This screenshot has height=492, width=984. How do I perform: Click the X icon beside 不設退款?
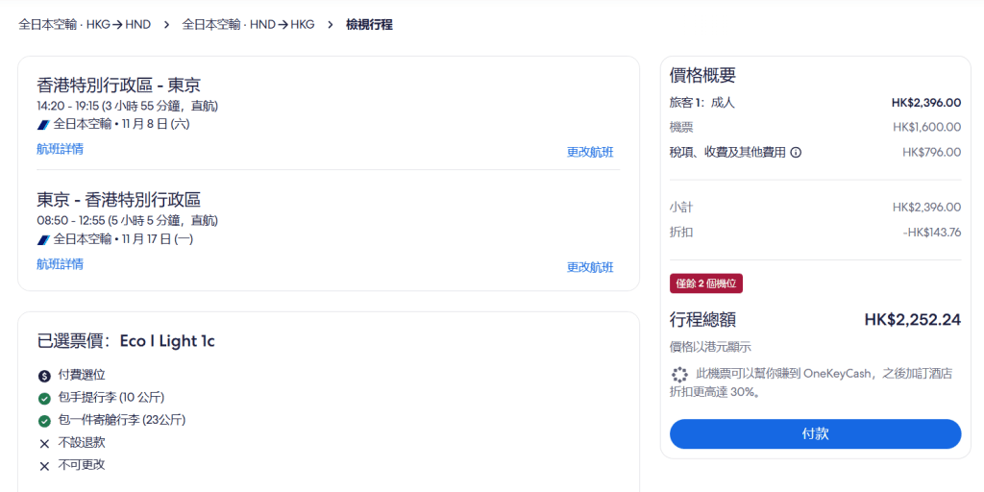[44, 443]
